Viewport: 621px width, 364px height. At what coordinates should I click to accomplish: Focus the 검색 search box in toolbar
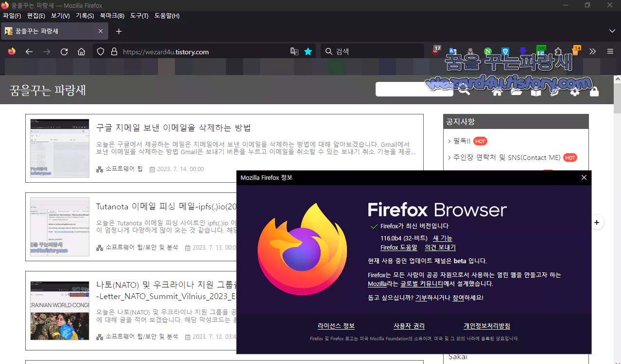[372, 51]
